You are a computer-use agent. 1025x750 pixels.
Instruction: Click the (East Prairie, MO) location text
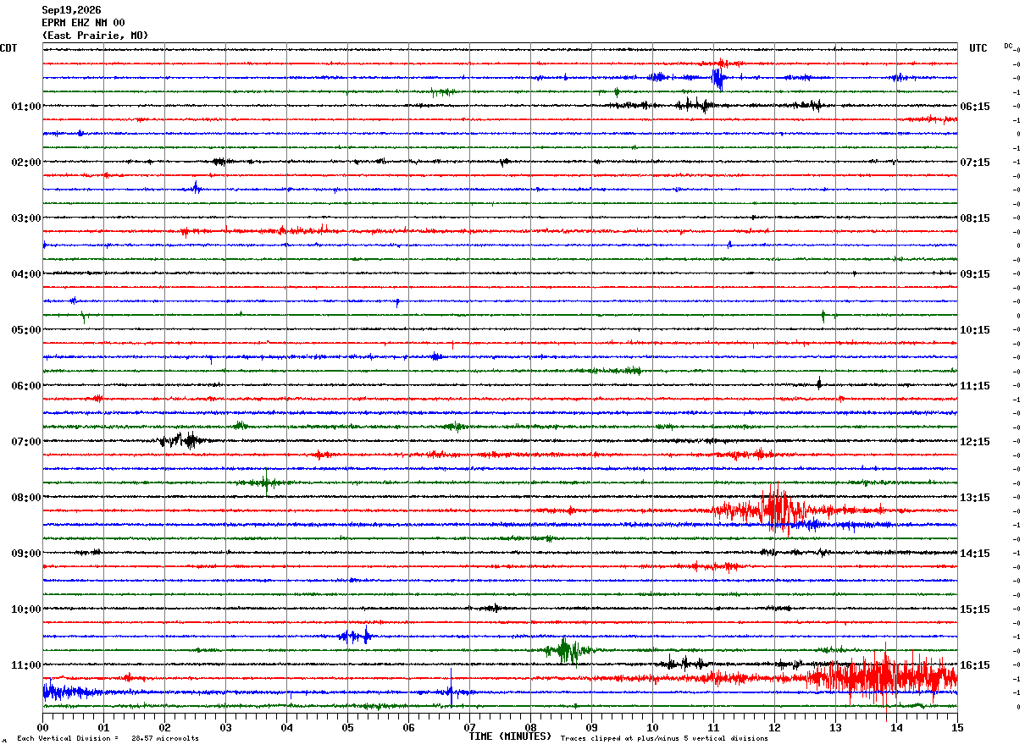coord(95,36)
